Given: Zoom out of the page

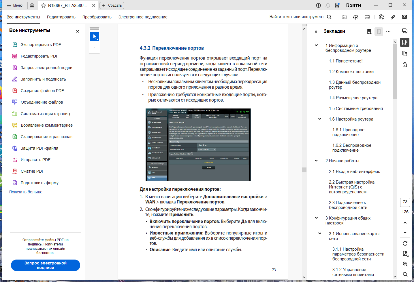Looking at the screenshot, I should 405,275.
